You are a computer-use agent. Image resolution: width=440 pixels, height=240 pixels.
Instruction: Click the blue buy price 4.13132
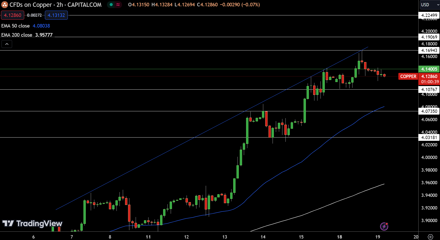(x=56, y=15)
